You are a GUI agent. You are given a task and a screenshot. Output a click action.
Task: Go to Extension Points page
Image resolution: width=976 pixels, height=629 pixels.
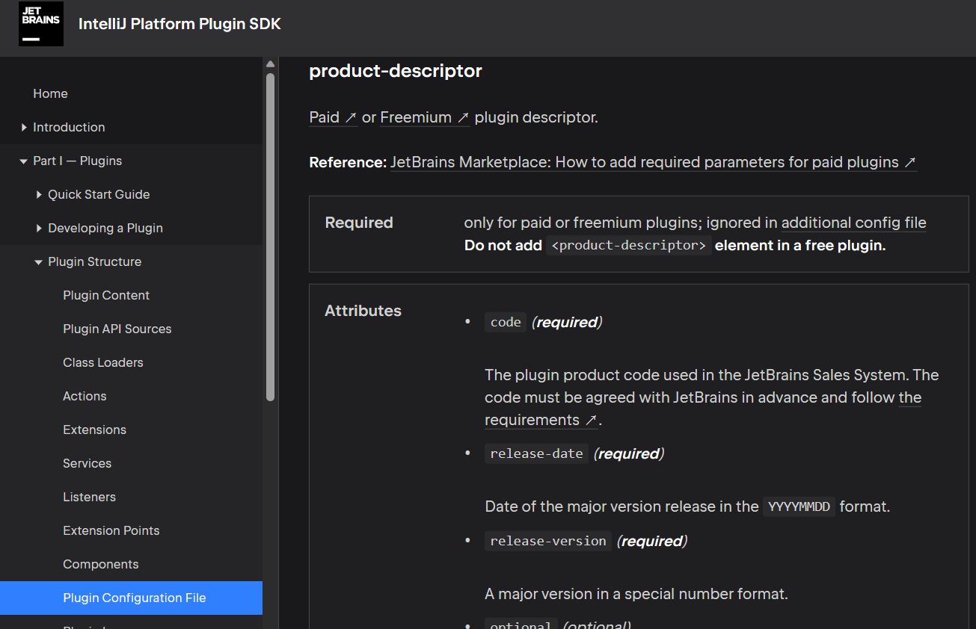111,530
